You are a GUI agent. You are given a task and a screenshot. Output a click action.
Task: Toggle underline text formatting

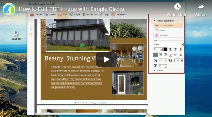[x=181, y=49]
